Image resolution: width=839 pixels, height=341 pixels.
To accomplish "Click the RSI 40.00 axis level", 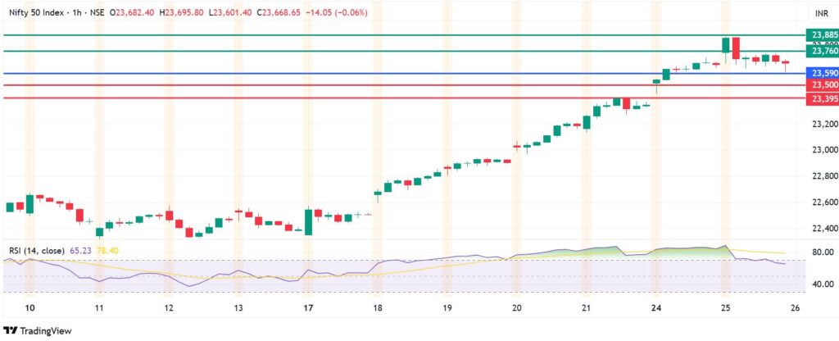I will [x=820, y=284].
